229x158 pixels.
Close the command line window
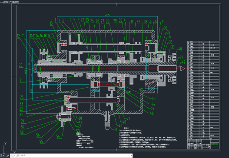coord(3,156)
